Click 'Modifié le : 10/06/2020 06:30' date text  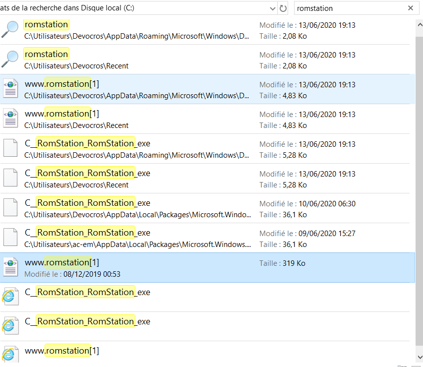(x=307, y=204)
